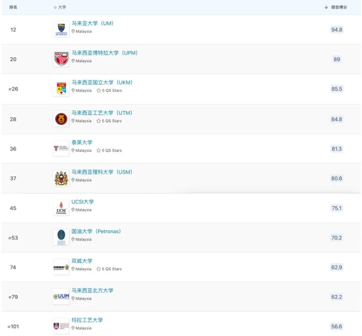
Task: Open 马来亚大学（UM） link
Action: (93, 24)
